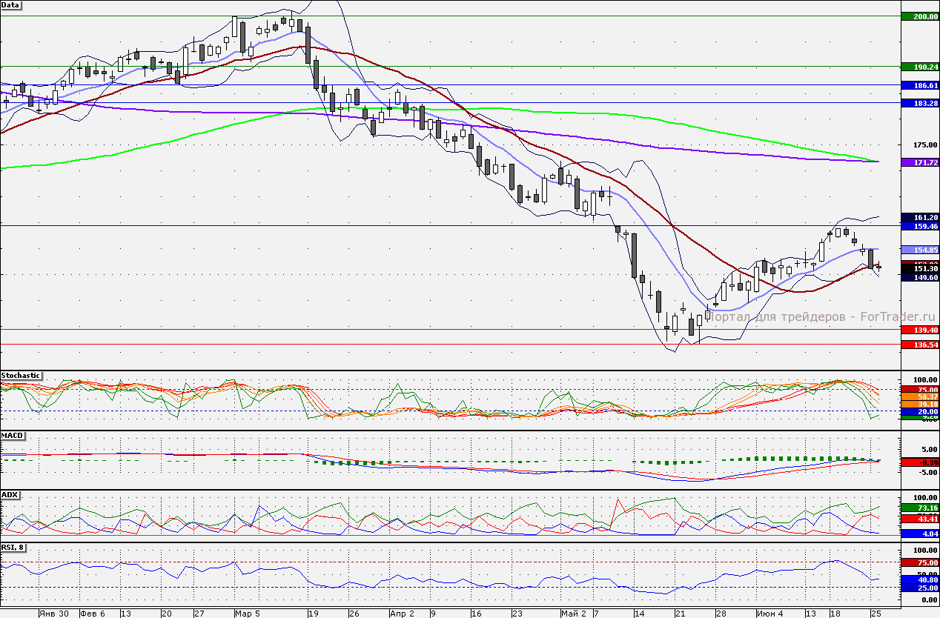Click the light blue 154.85 value tag

pyautogui.click(x=919, y=250)
